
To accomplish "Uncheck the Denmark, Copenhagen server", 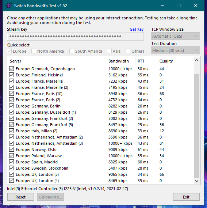I will [12, 69].
